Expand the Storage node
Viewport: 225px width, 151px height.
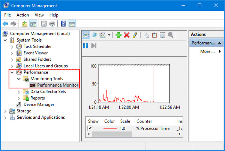(5, 111)
